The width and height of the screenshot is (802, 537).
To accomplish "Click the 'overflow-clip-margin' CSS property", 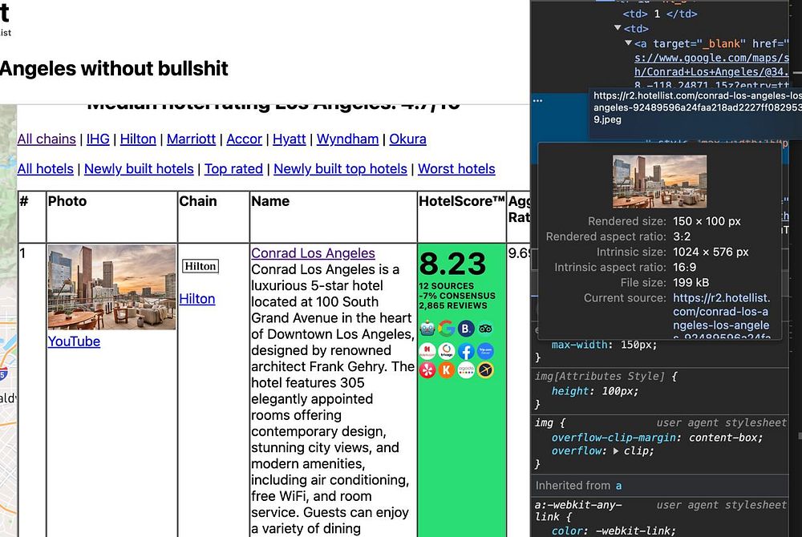I will [614, 438].
